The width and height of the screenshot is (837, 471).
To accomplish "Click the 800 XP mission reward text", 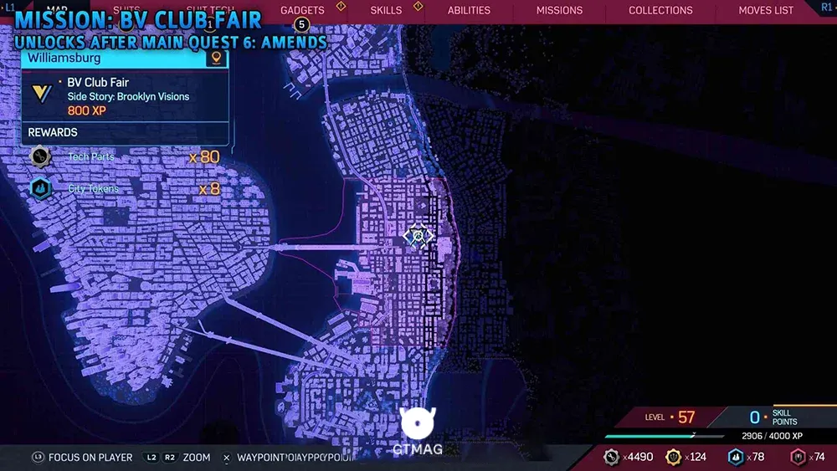I will tap(86, 111).
